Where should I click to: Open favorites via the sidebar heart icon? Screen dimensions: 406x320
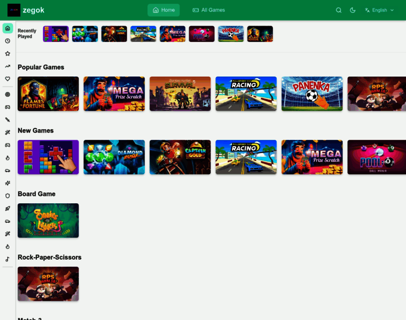pyautogui.click(x=8, y=79)
